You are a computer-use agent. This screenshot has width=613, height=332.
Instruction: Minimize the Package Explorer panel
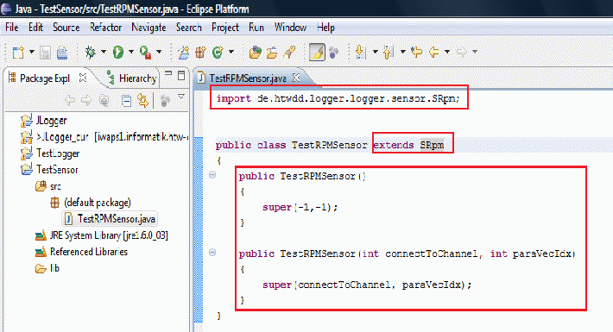click(168, 73)
